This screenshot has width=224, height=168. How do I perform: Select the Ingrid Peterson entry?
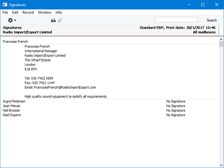[x=14, y=101]
